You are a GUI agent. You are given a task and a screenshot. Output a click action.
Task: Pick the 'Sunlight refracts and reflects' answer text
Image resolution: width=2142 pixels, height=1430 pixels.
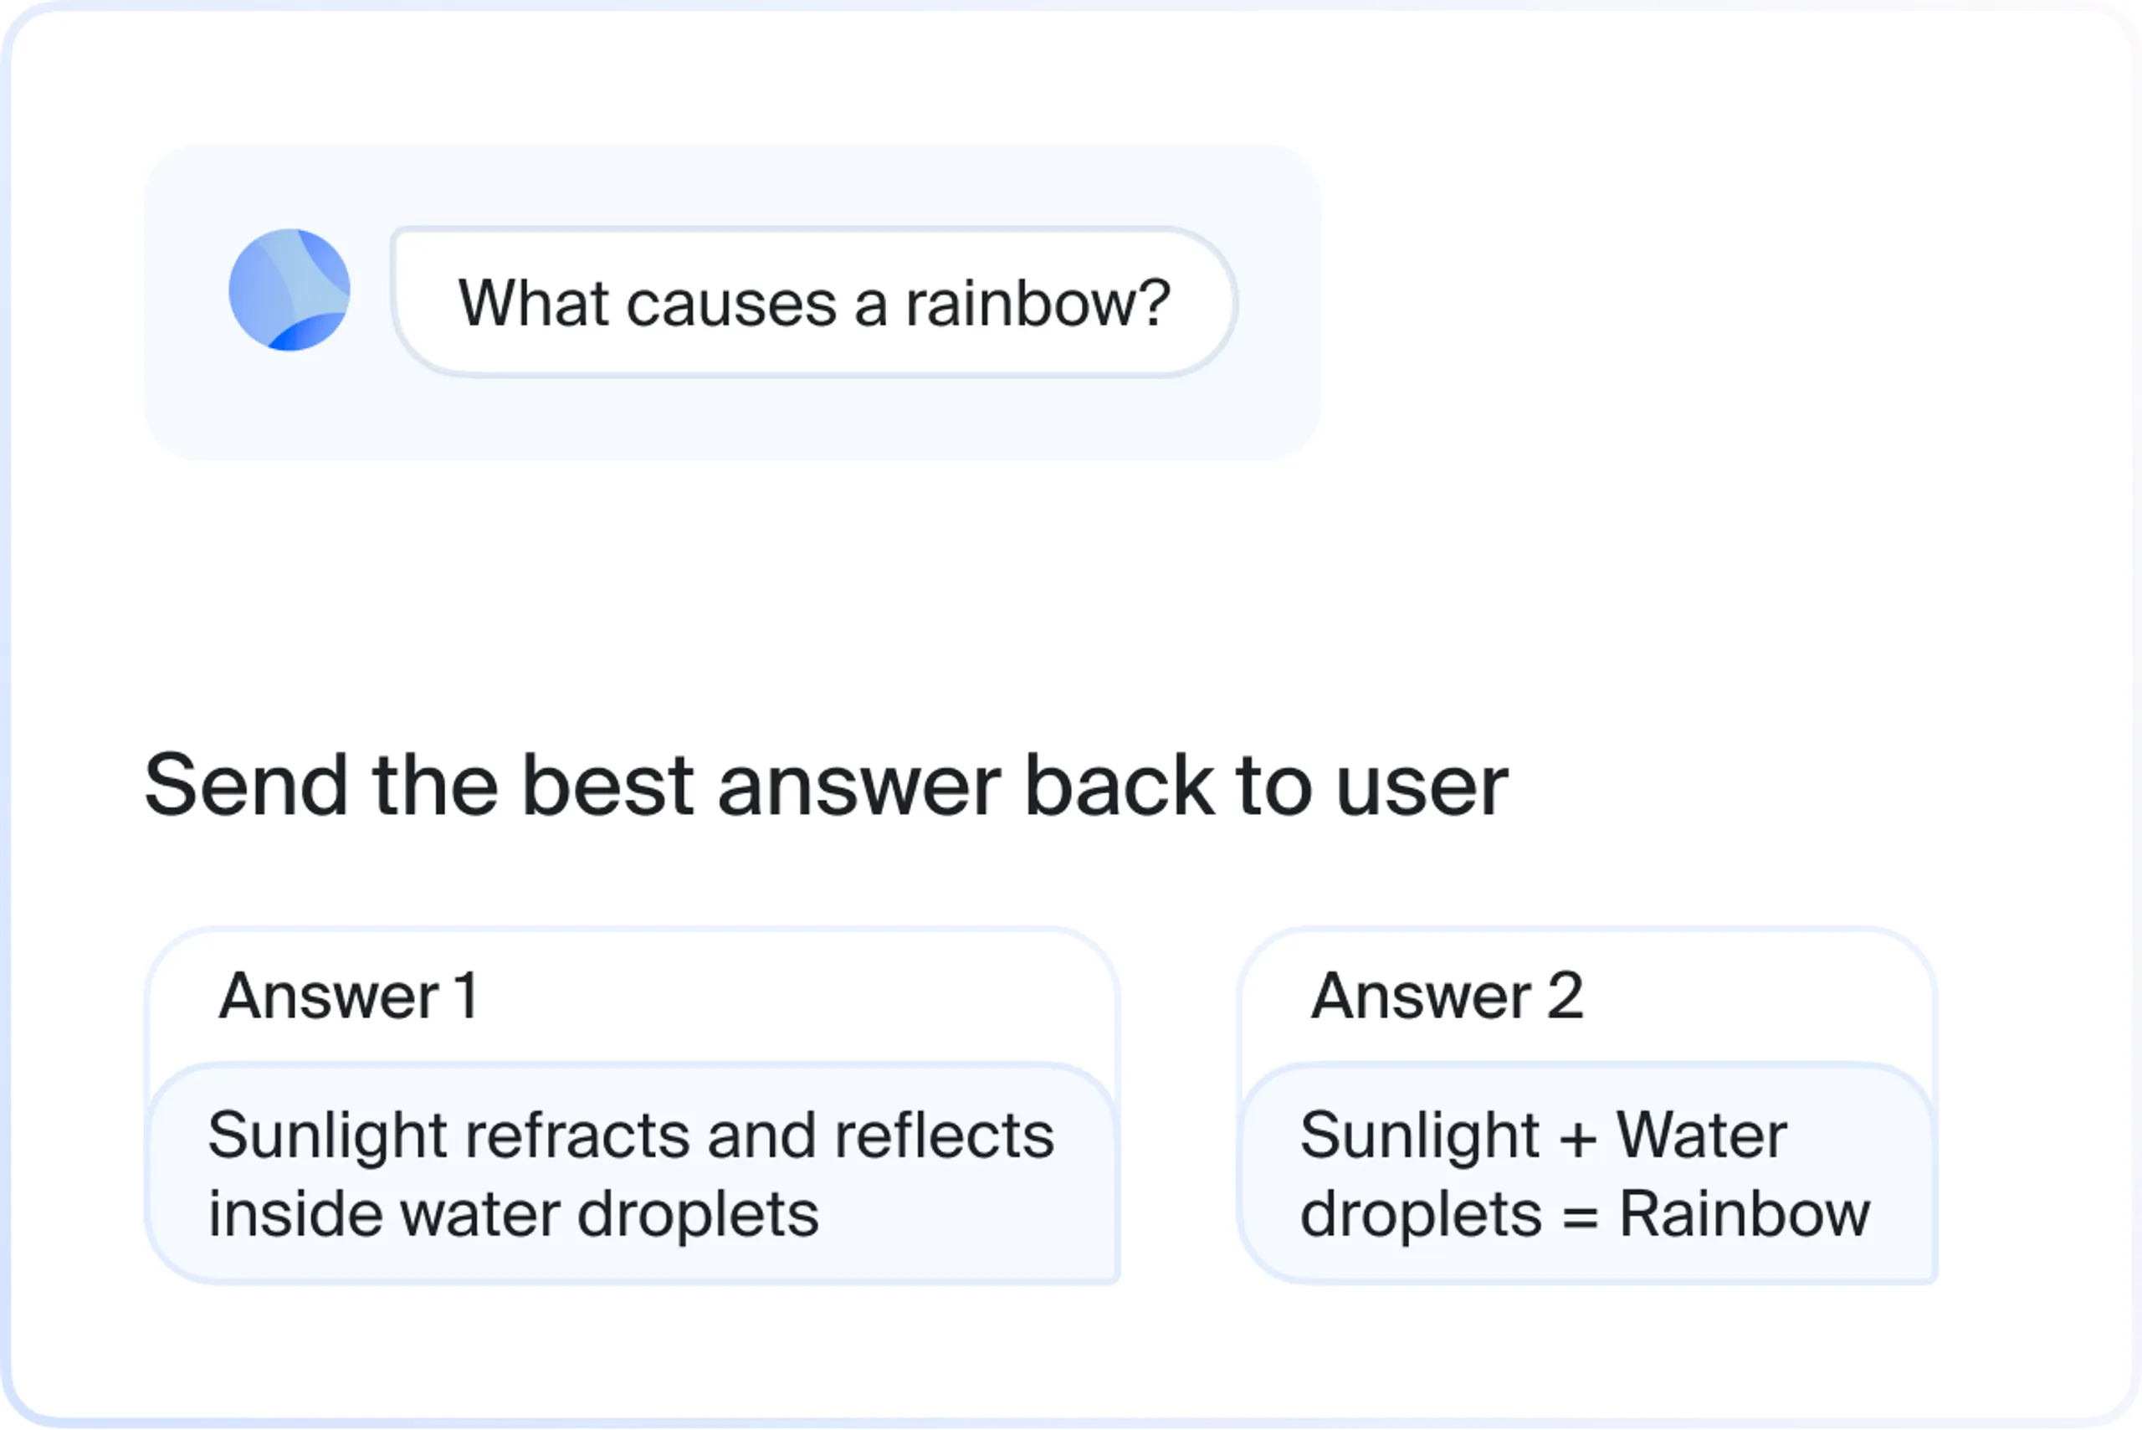coord(631,1135)
